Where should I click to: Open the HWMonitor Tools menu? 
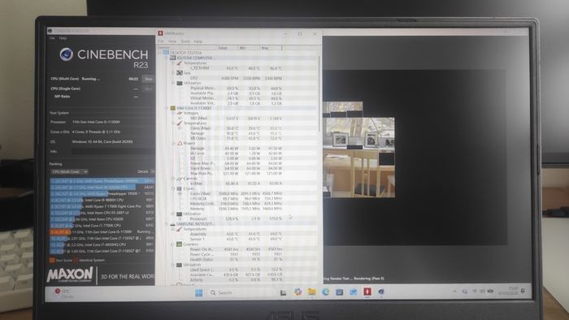point(185,41)
